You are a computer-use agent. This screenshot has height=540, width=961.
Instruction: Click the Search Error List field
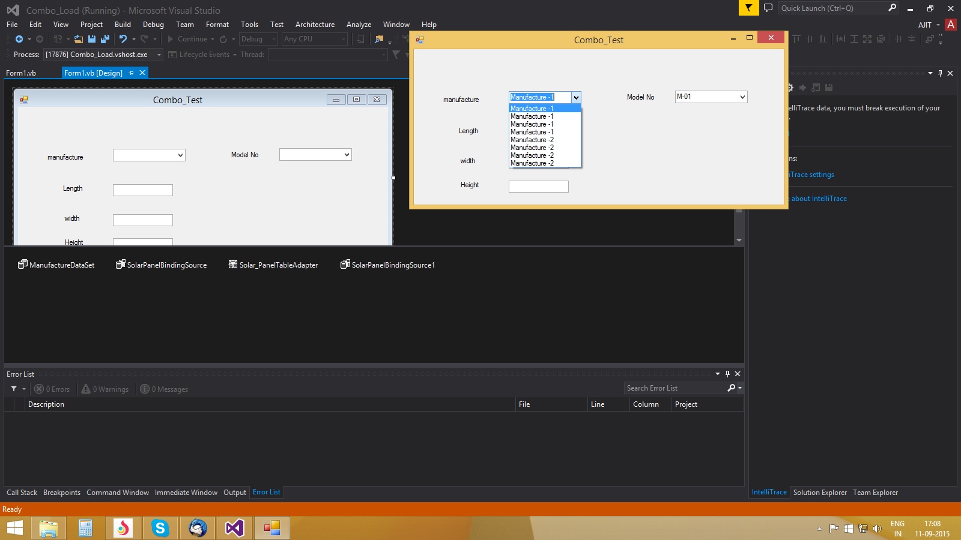[x=675, y=388]
